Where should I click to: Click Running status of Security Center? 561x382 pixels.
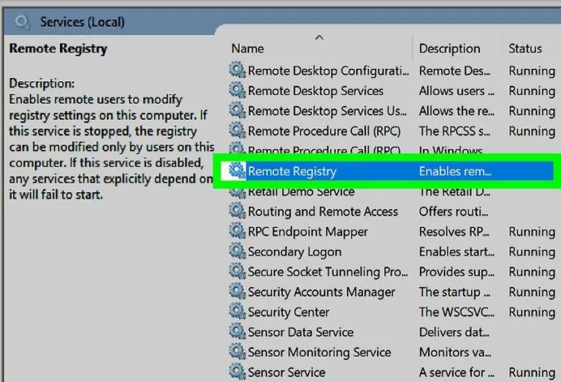pyautogui.click(x=532, y=312)
